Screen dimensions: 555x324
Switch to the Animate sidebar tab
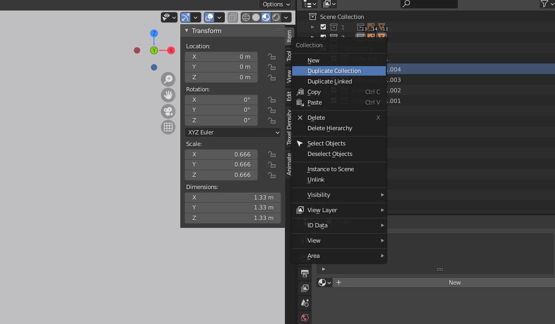click(289, 164)
